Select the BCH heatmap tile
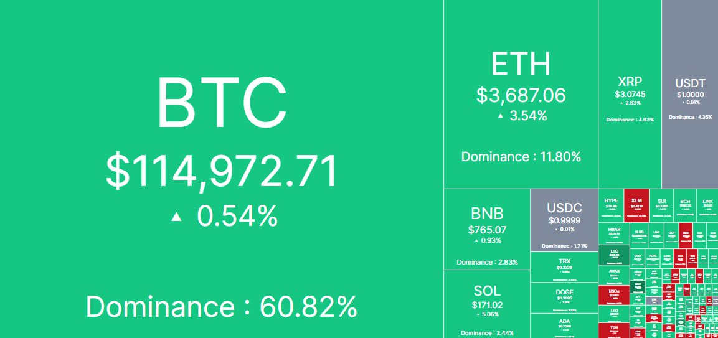 [685, 205]
